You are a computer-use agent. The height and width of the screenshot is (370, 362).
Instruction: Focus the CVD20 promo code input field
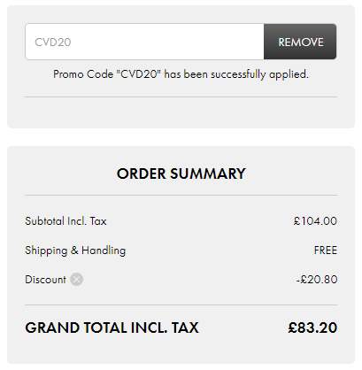click(x=144, y=42)
